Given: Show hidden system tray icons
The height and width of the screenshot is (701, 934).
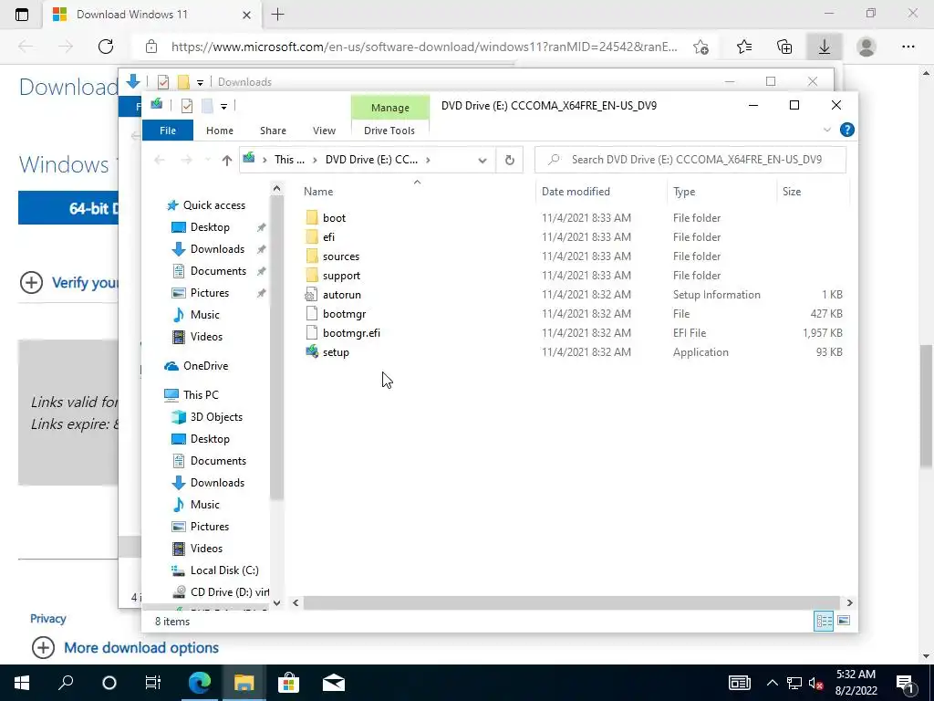Looking at the screenshot, I should coord(772,683).
